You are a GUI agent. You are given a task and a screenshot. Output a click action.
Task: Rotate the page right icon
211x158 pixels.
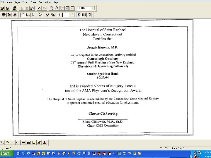click(x=53, y=15)
